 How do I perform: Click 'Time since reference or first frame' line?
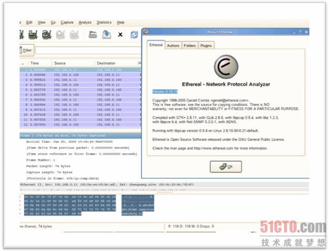point(82,154)
